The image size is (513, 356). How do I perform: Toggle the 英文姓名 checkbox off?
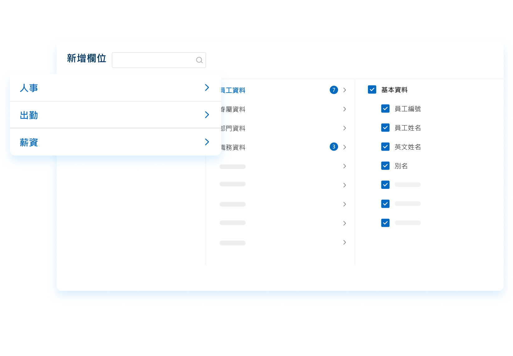[385, 147]
